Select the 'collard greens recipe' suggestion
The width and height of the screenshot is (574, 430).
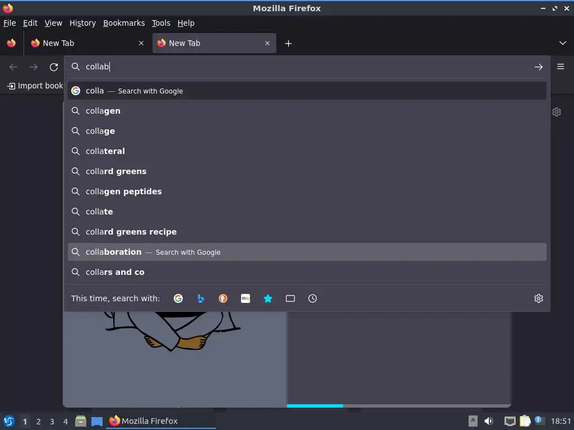307,232
